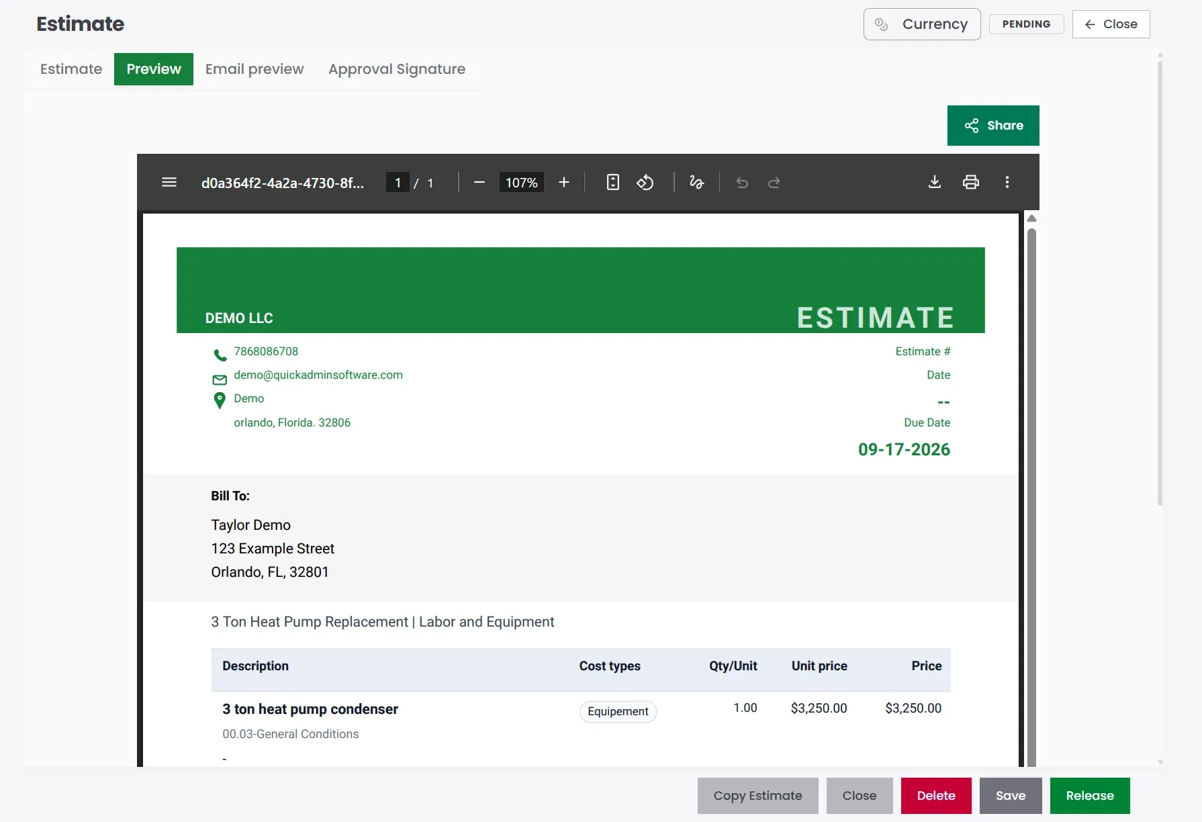1202x822 pixels.
Task: Click the top Close button
Action: tap(1111, 24)
